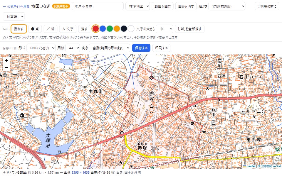Click the 3395 × 1635 image size text
This screenshot has height=176, width=282.
click(80, 172)
